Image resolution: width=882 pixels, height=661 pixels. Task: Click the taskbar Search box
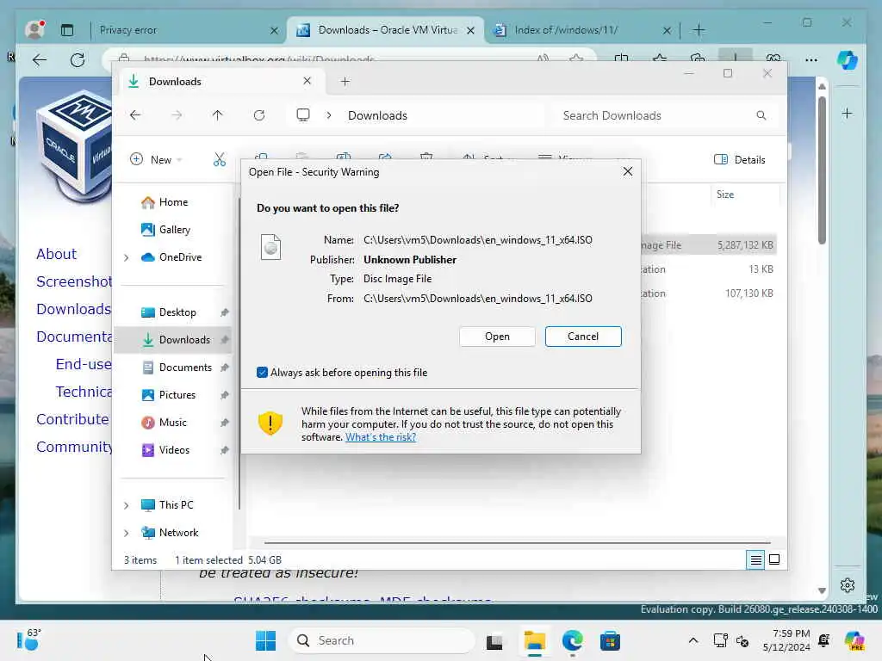[x=382, y=640]
